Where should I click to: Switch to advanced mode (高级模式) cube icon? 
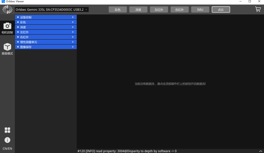[x=7, y=47]
